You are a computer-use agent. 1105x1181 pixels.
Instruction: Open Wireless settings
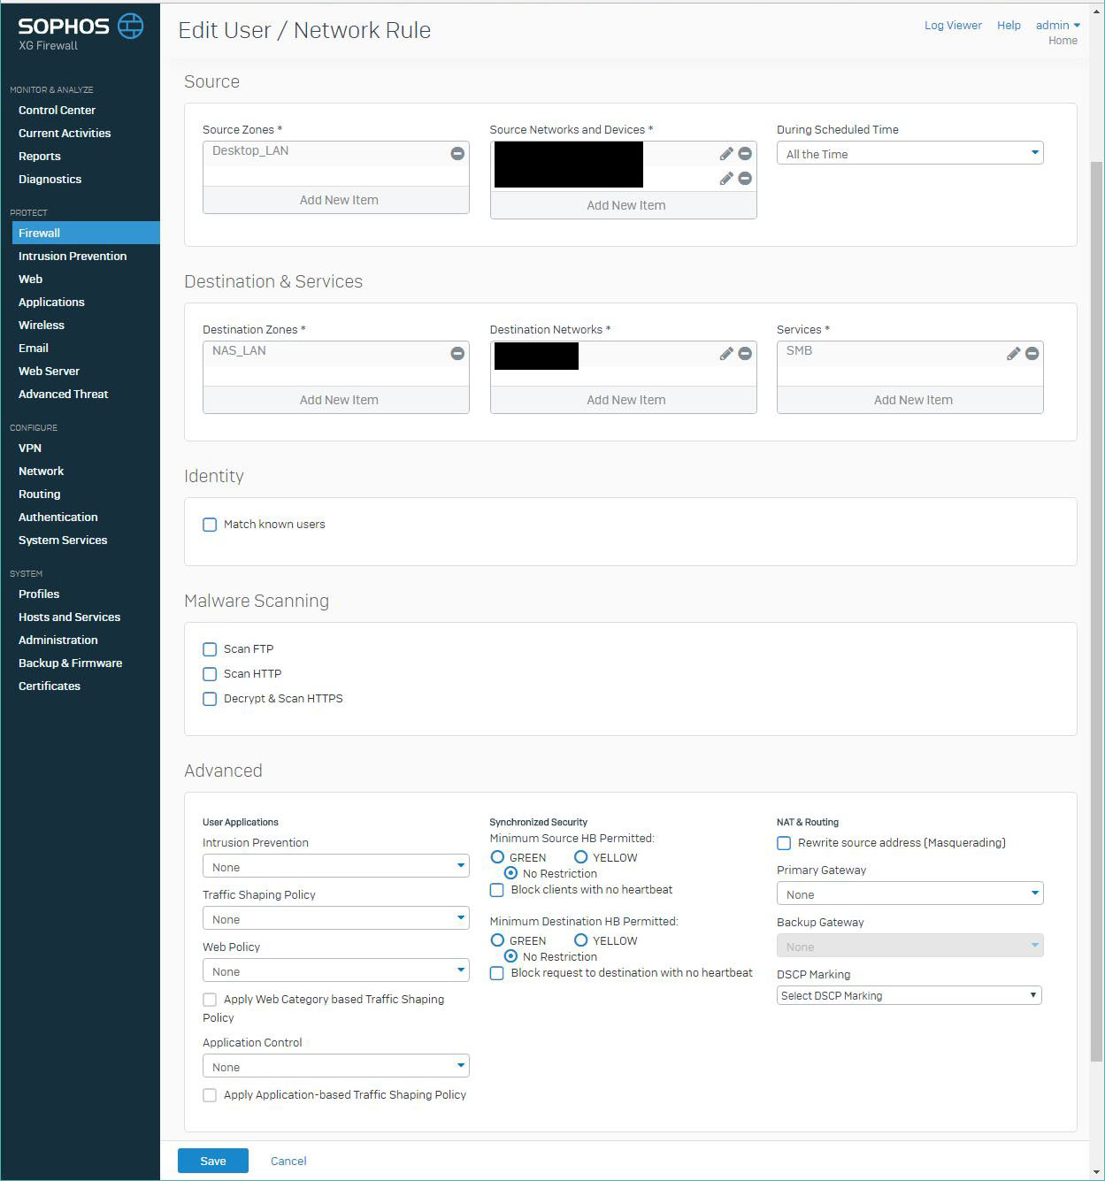point(42,326)
